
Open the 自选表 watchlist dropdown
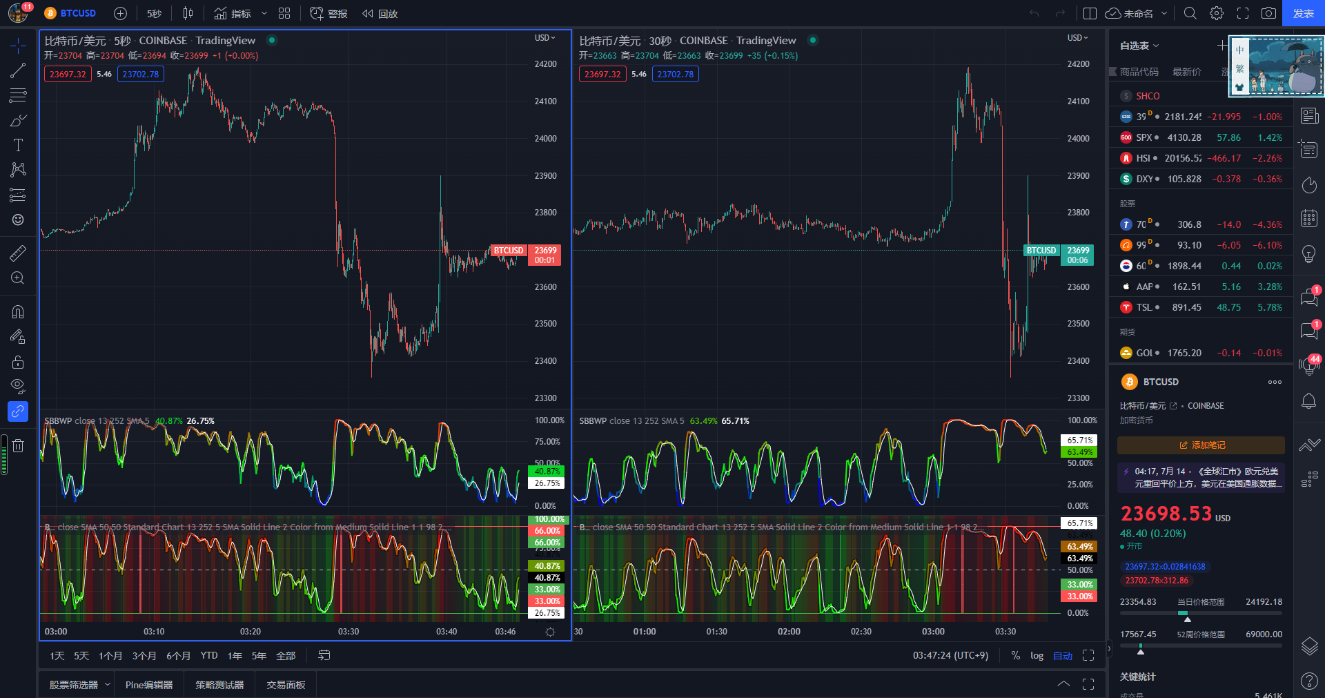(1139, 46)
